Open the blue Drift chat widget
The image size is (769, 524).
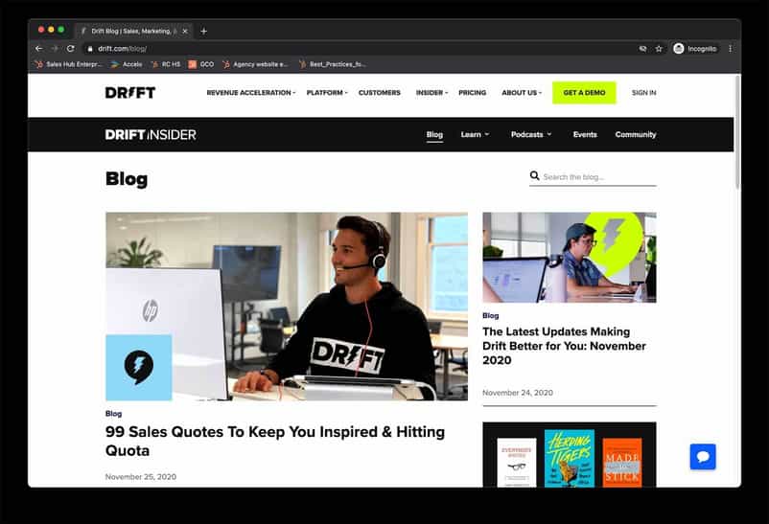tap(703, 457)
